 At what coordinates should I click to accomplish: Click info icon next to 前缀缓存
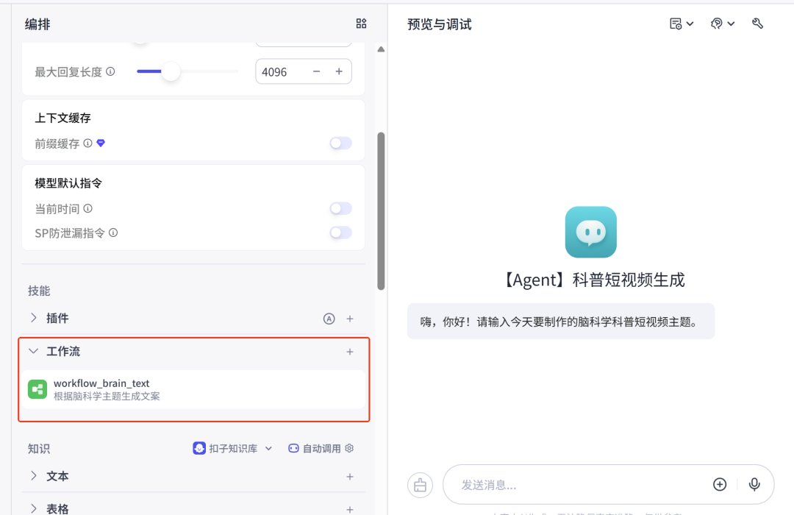(x=87, y=143)
